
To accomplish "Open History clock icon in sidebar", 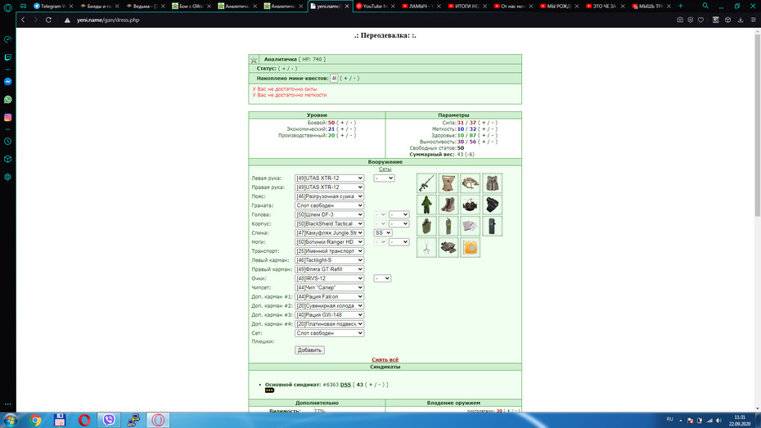I will pyautogui.click(x=7, y=142).
